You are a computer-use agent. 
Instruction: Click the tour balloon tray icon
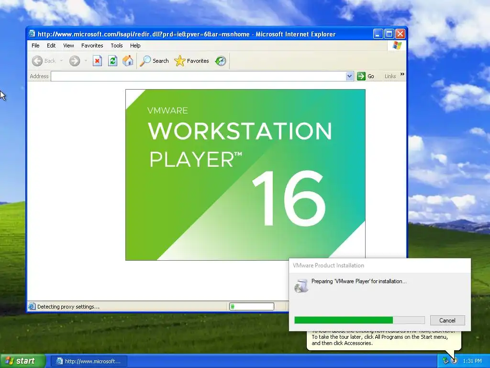pos(454,361)
